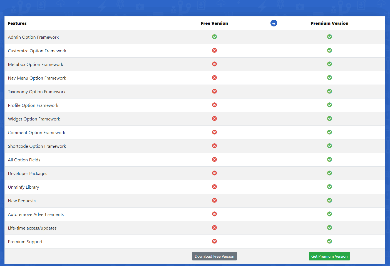Image resolution: width=390 pixels, height=266 pixels.
Task: Select the Nav Menu Option Framework label
Action: tap(37, 78)
